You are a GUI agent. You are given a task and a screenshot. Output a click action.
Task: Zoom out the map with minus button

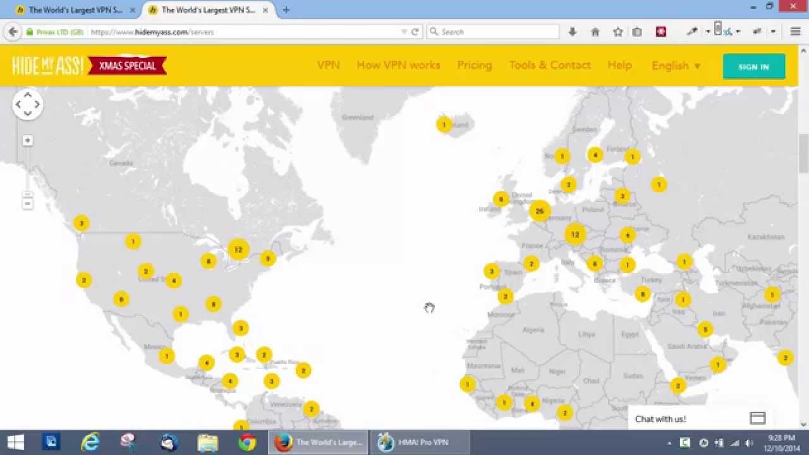click(27, 203)
